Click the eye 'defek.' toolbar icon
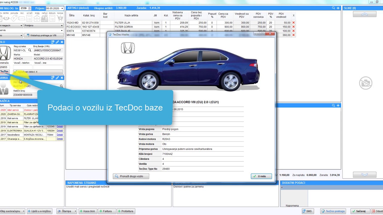This screenshot has width=383, height=215. [x=6, y=19]
